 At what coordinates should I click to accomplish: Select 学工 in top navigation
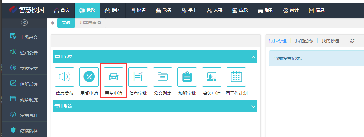pyautogui.click(x=189, y=10)
